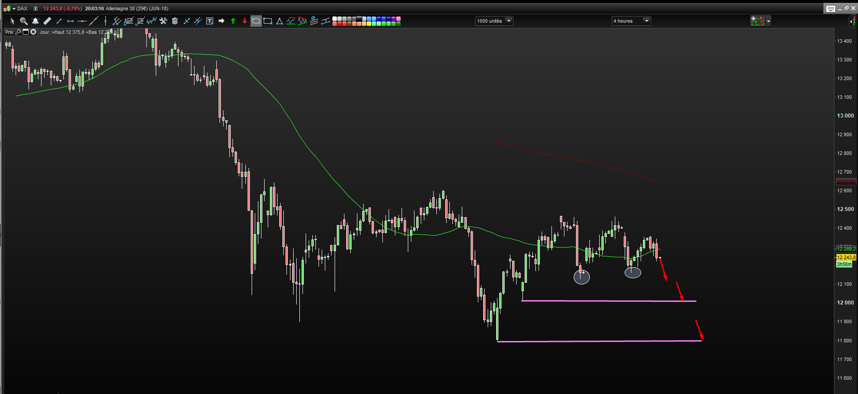Viewport: 858px width, 394px height.
Task: Pick the black color swatch
Action: coord(359,19)
